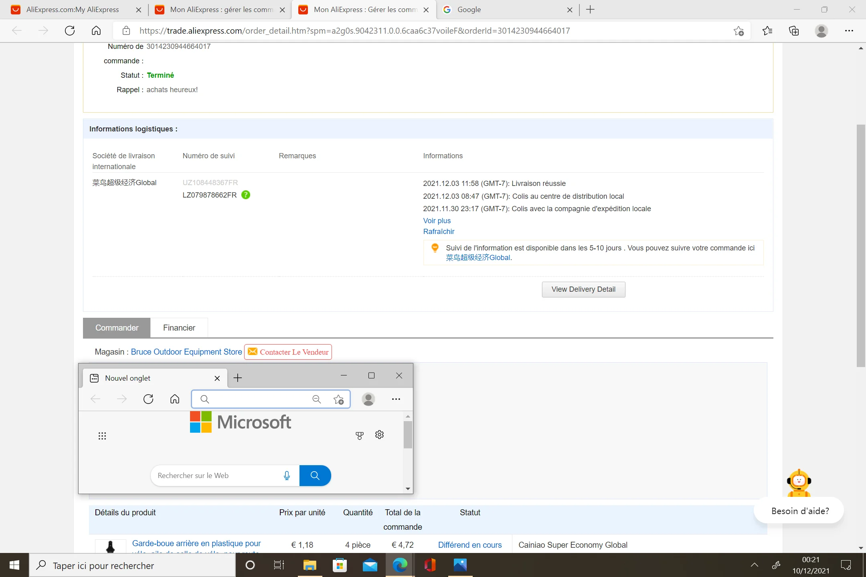Screen dimensions: 866x577
Task: Open the Favorites star icon in toolbar
Action: click(767, 31)
